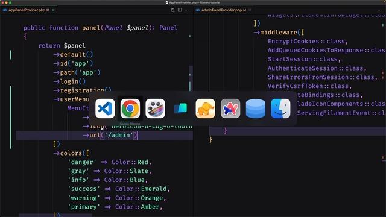386x217 pixels.
Task: Open right editor group More Actions menu
Action: [x=379, y=10]
